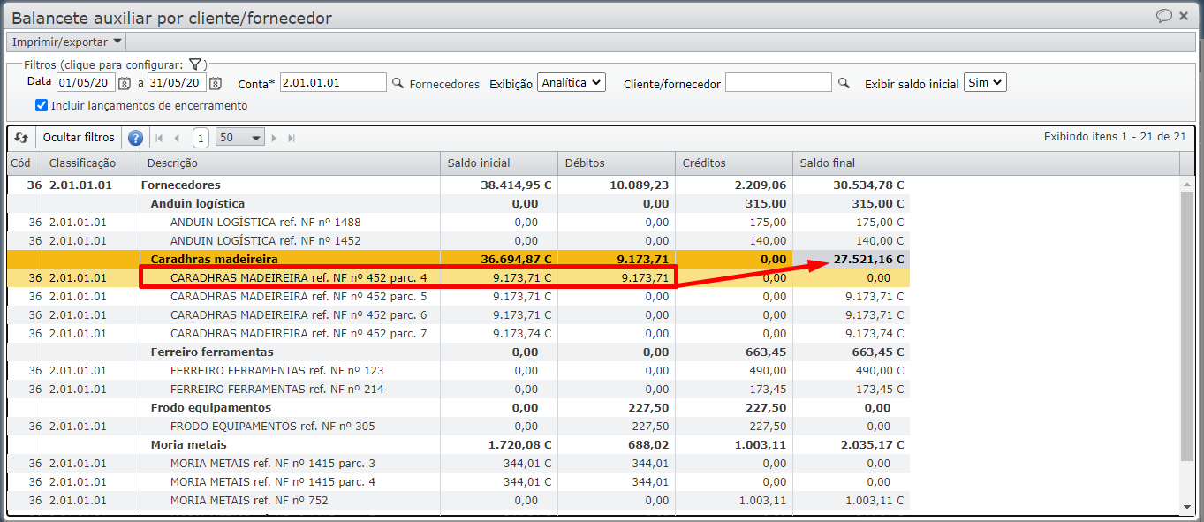Viewport: 1204px width, 522px height.
Task: Open the blue help question mark
Action: [135, 138]
